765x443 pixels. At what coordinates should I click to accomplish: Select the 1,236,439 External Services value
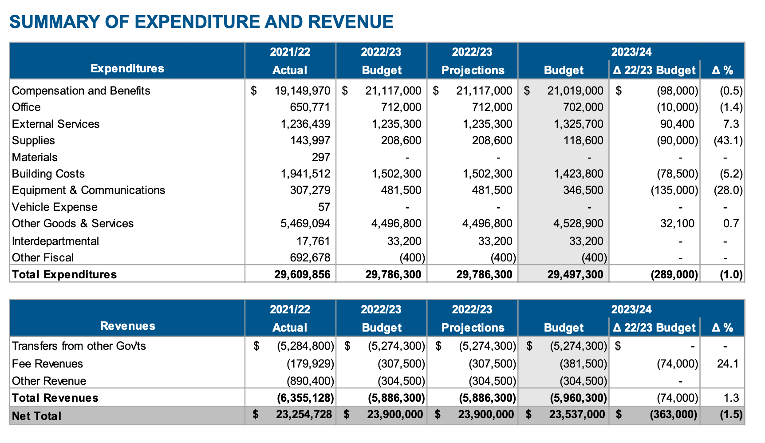(306, 124)
